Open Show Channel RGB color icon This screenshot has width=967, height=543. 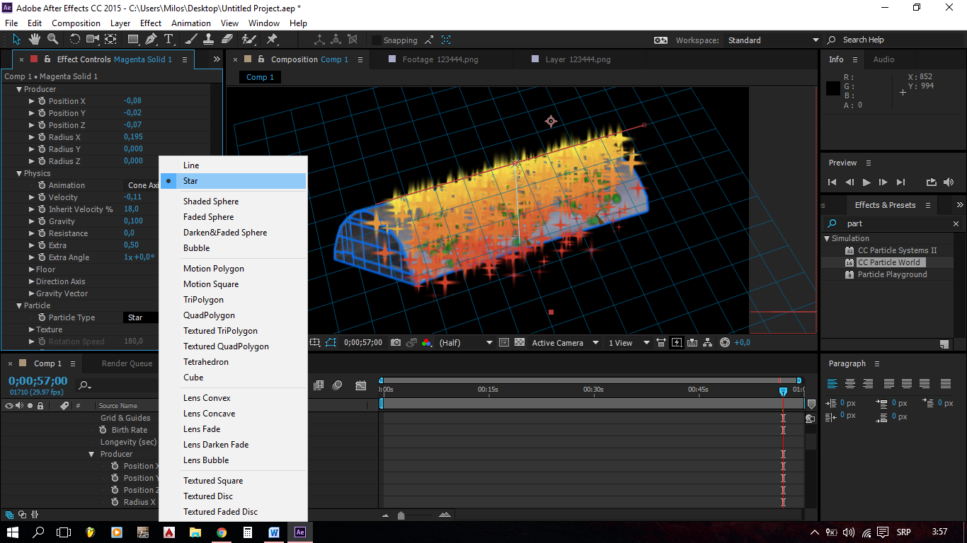click(x=426, y=343)
